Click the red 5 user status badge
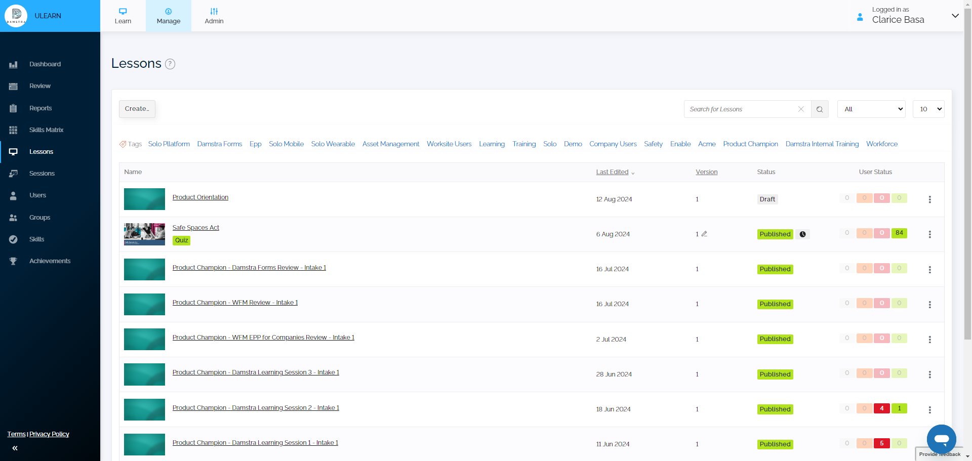This screenshot has width=972, height=461. pyautogui.click(x=881, y=443)
